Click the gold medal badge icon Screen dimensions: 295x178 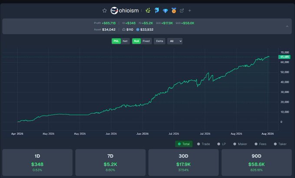click(174, 10)
